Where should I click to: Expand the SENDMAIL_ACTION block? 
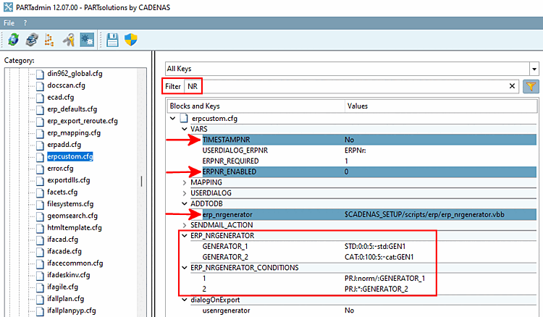tap(184, 225)
